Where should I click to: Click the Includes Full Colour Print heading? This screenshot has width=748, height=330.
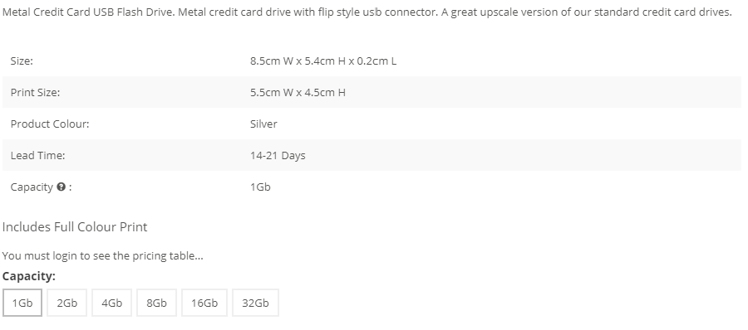coord(75,226)
